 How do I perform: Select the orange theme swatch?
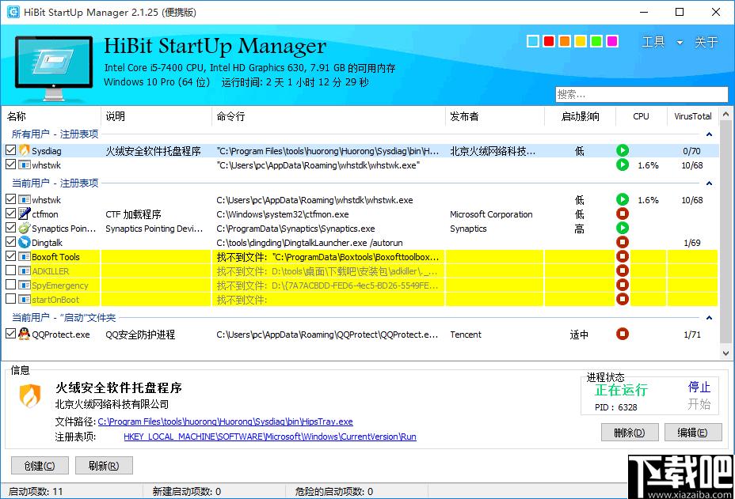click(565, 41)
